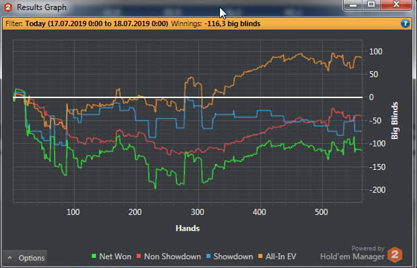Select the Non Showdown legend label
417x268 pixels.
pos(172,257)
